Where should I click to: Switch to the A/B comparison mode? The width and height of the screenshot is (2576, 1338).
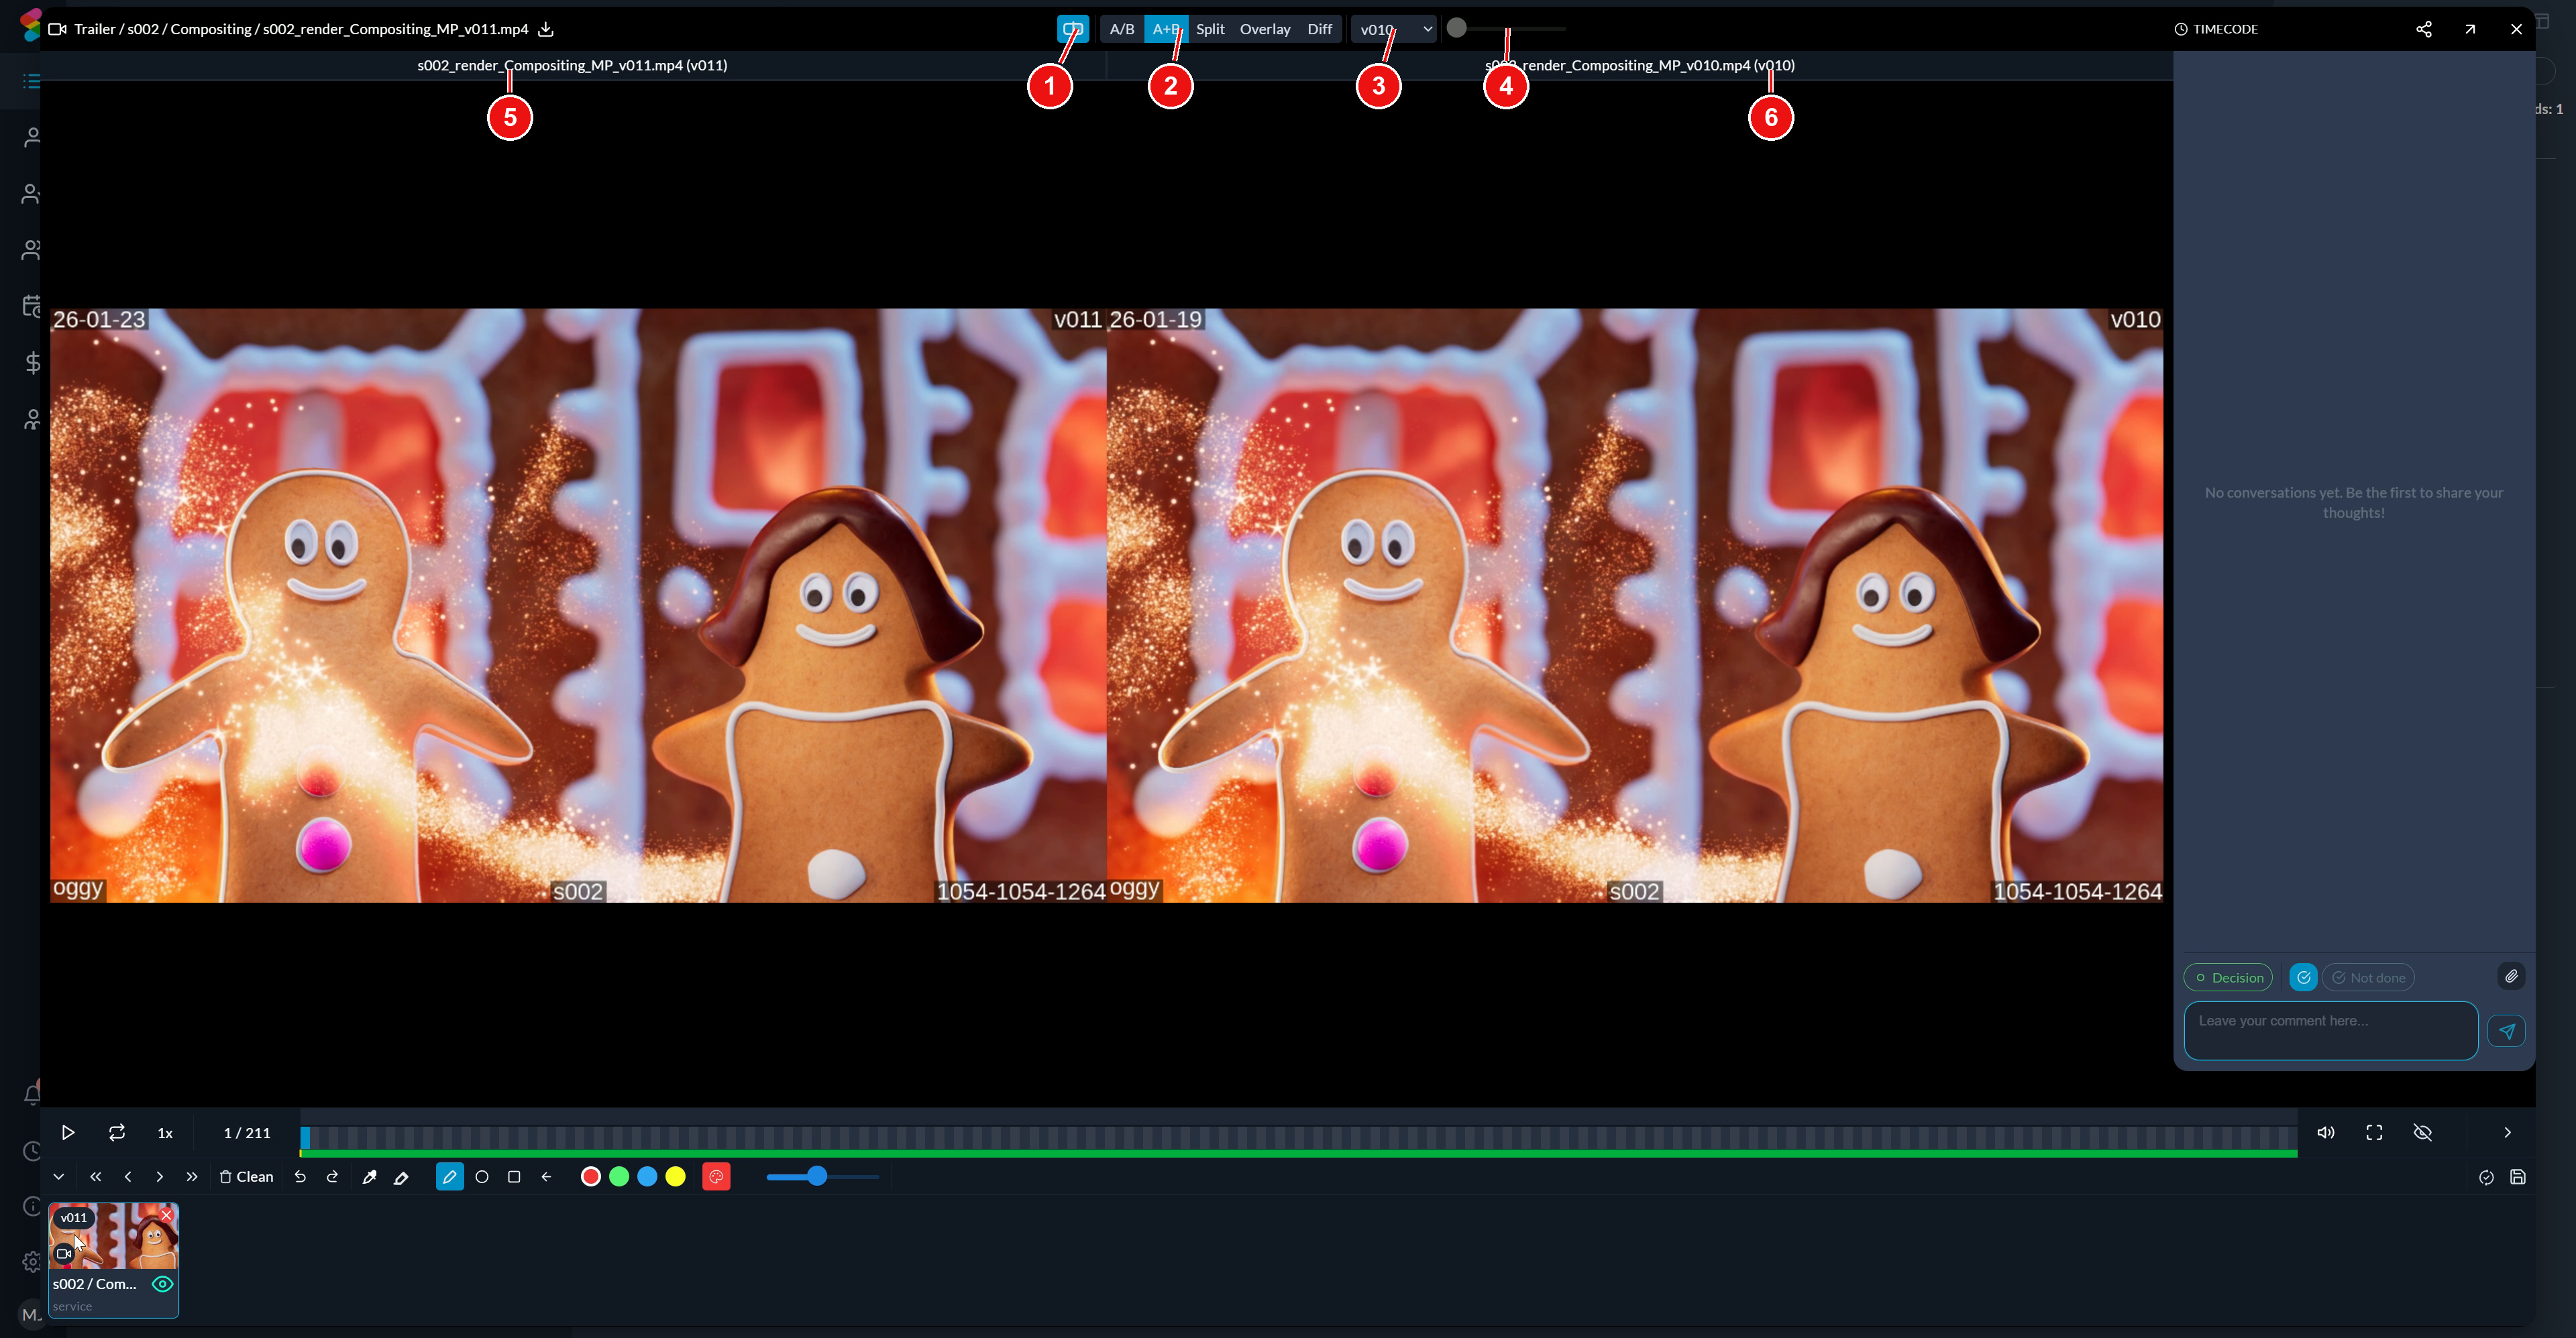point(1121,29)
